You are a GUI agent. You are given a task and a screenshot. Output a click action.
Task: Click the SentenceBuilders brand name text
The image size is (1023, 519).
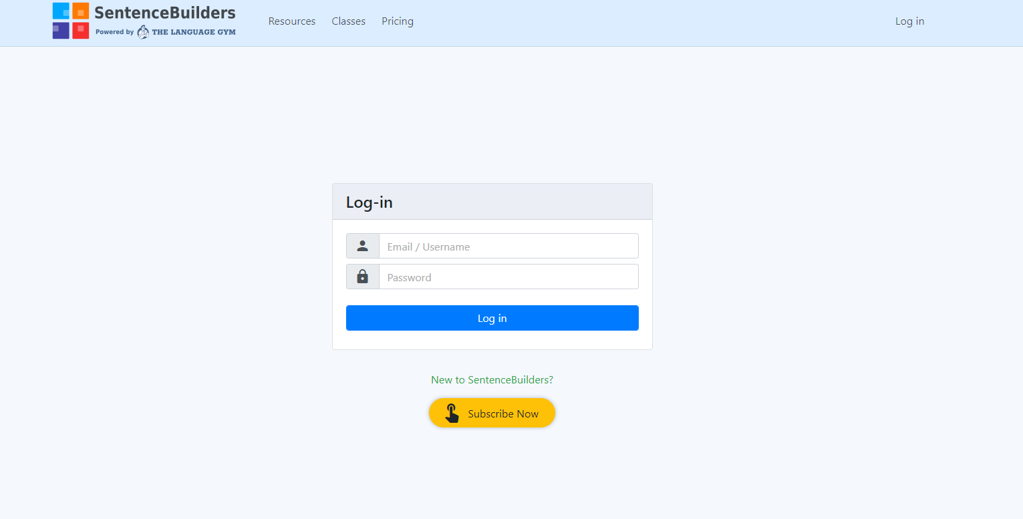(165, 13)
